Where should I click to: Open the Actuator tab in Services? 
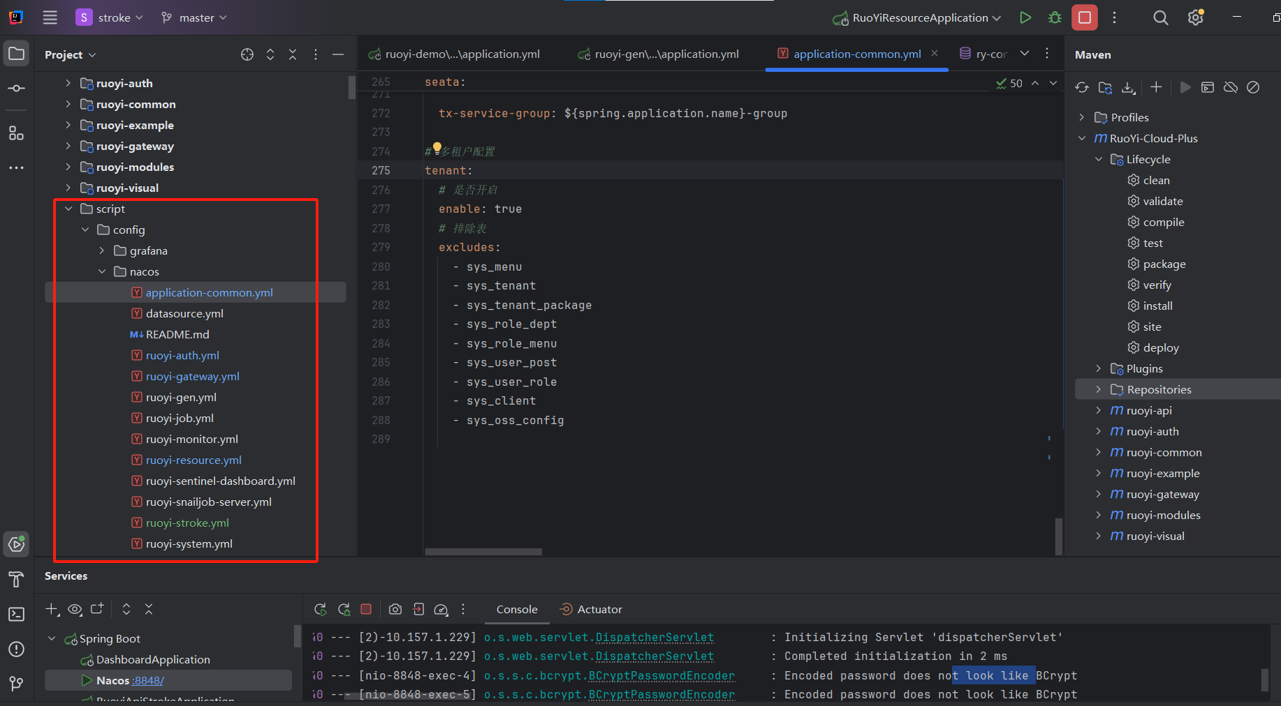pyautogui.click(x=591, y=609)
